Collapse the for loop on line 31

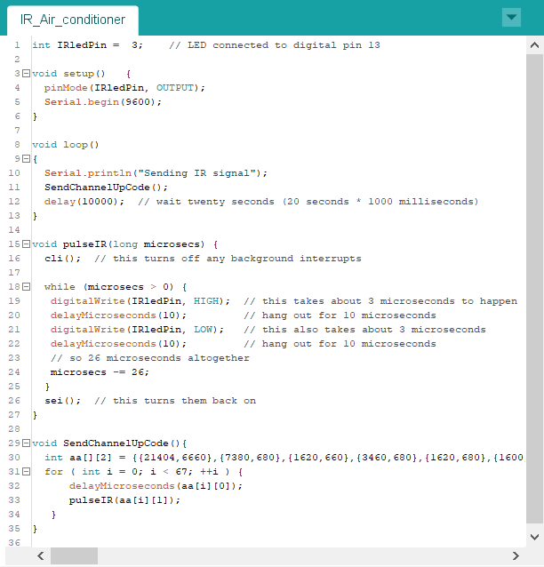coord(26,472)
